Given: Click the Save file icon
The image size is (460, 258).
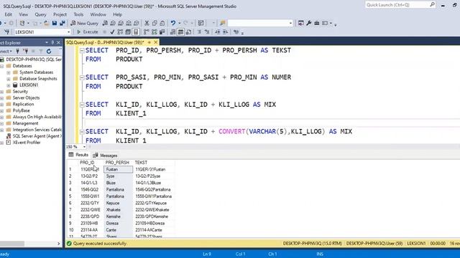Looking at the screenshot, I should coord(55,23).
